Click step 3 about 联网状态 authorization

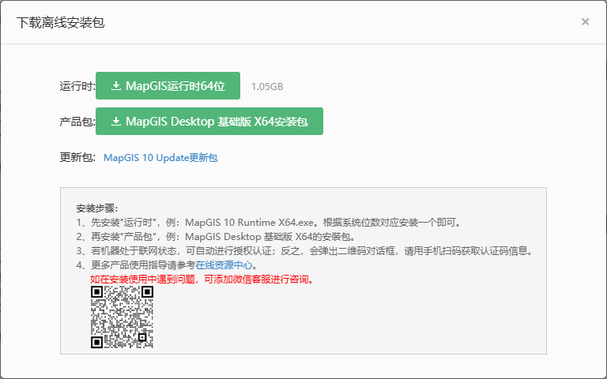pos(304,251)
